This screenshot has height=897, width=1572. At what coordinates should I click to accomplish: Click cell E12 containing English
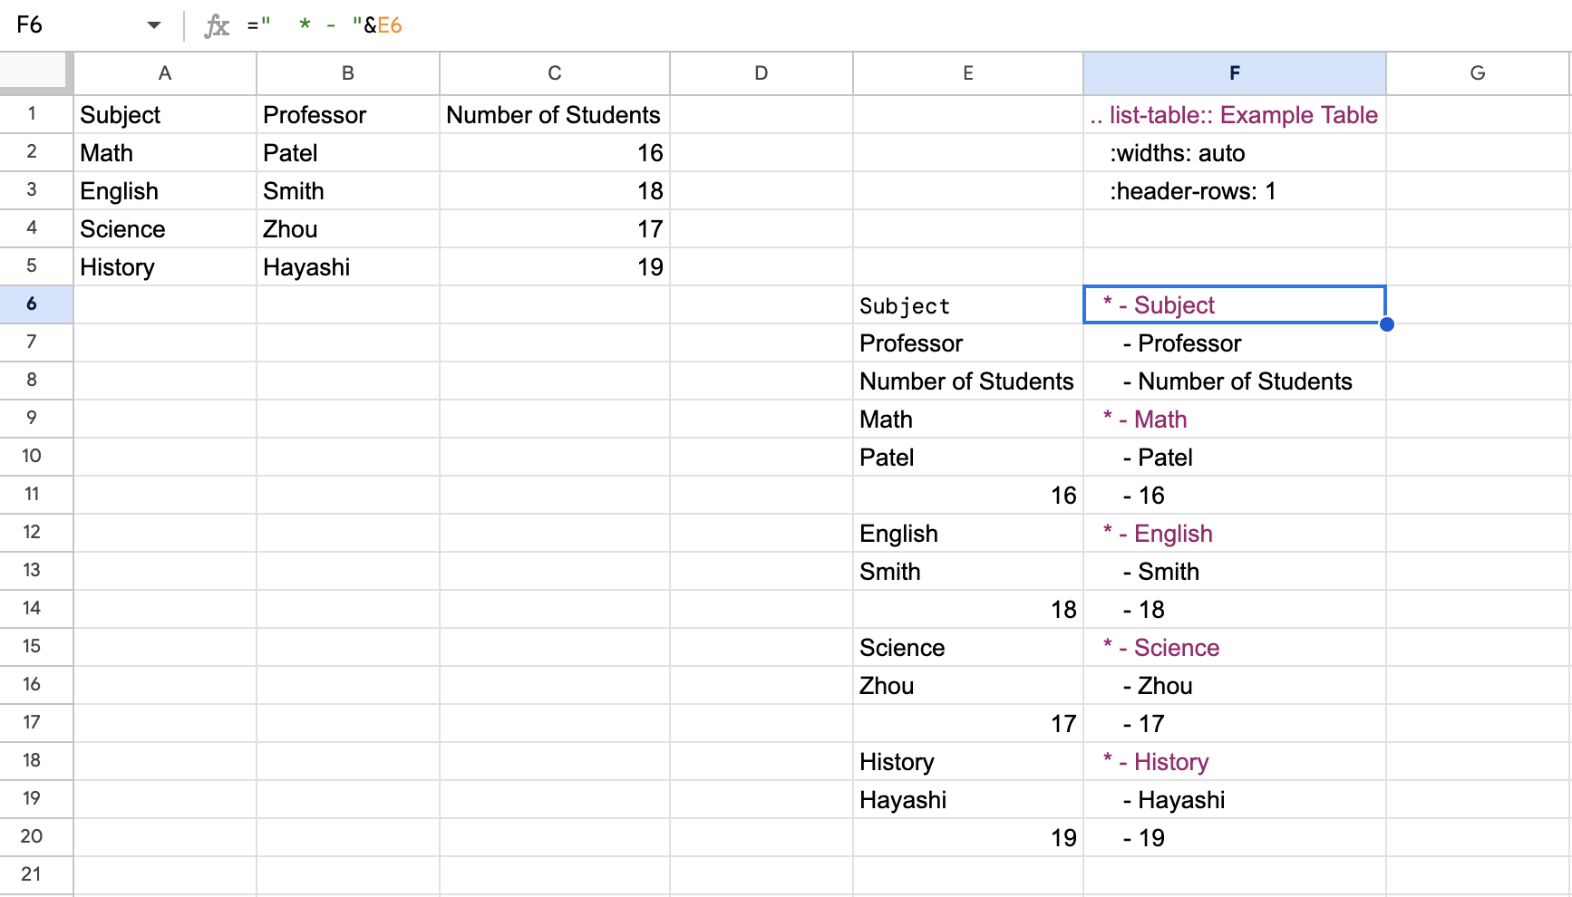point(968,534)
